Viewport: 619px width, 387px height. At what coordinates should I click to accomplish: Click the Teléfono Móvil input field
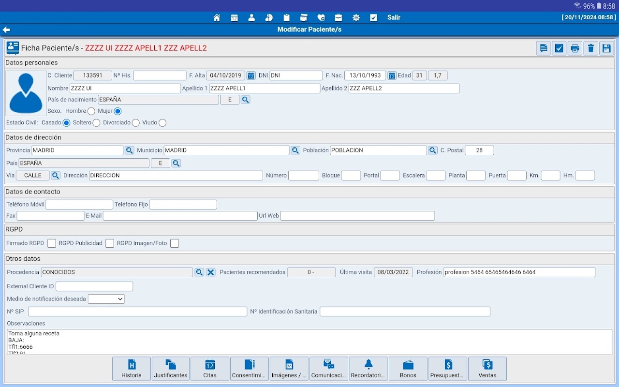pyautogui.click(x=79, y=205)
